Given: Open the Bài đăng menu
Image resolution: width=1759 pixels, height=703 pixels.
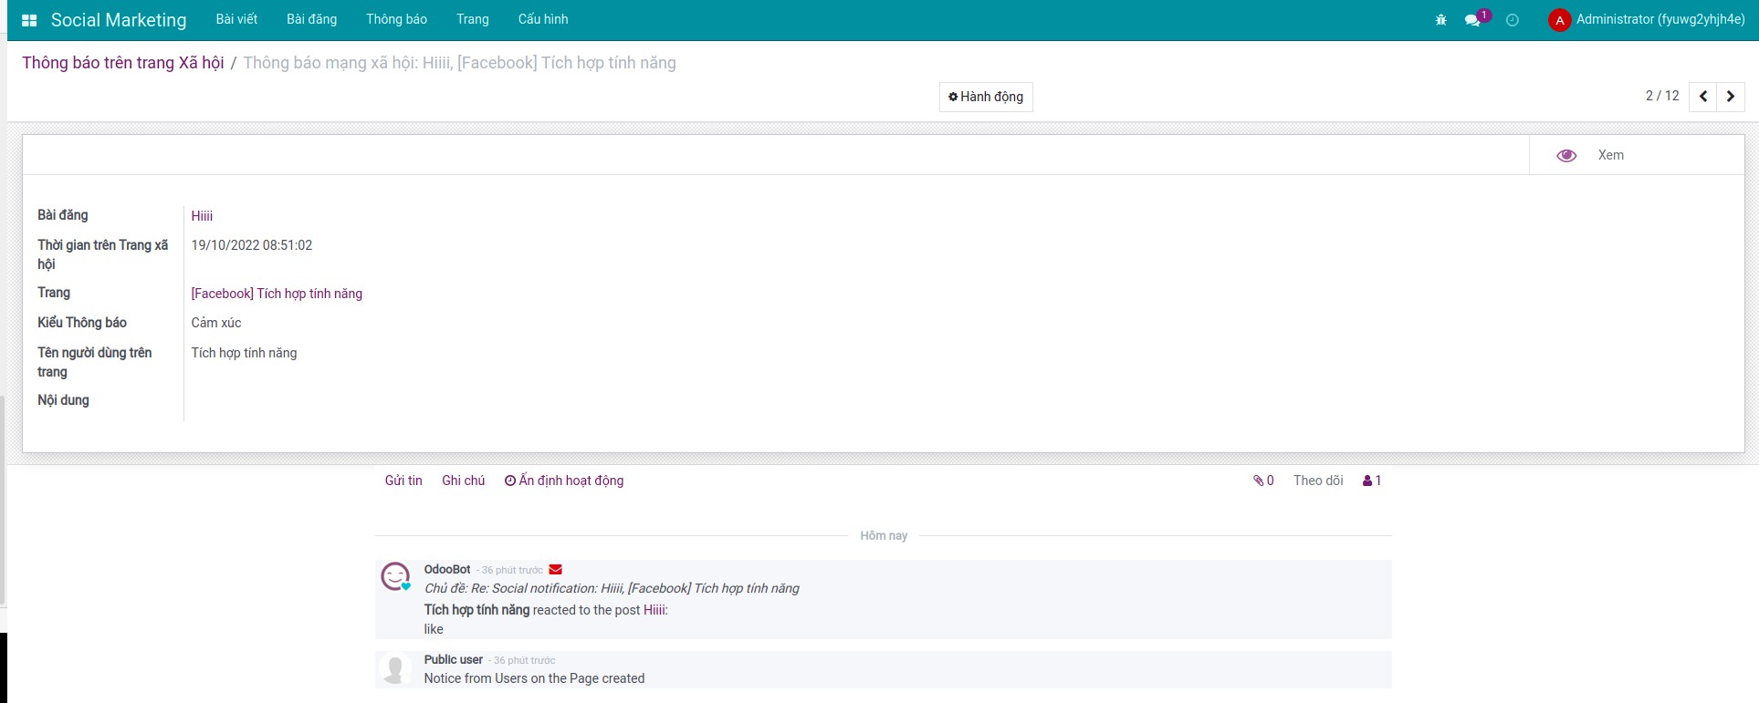Looking at the screenshot, I should pyautogui.click(x=311, y=19).
